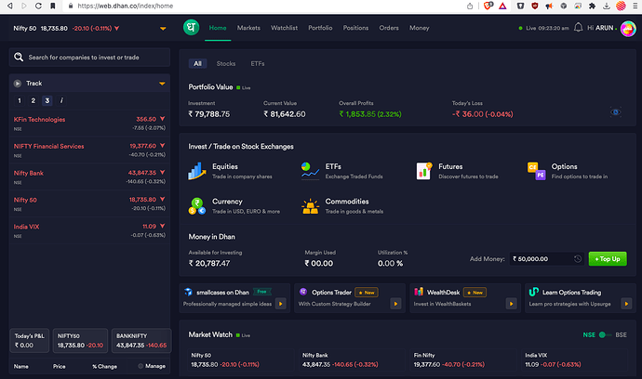Open the browser extensions puzzle icon
This screenshot has height=379, width=642.
click(x=592, y=6)
